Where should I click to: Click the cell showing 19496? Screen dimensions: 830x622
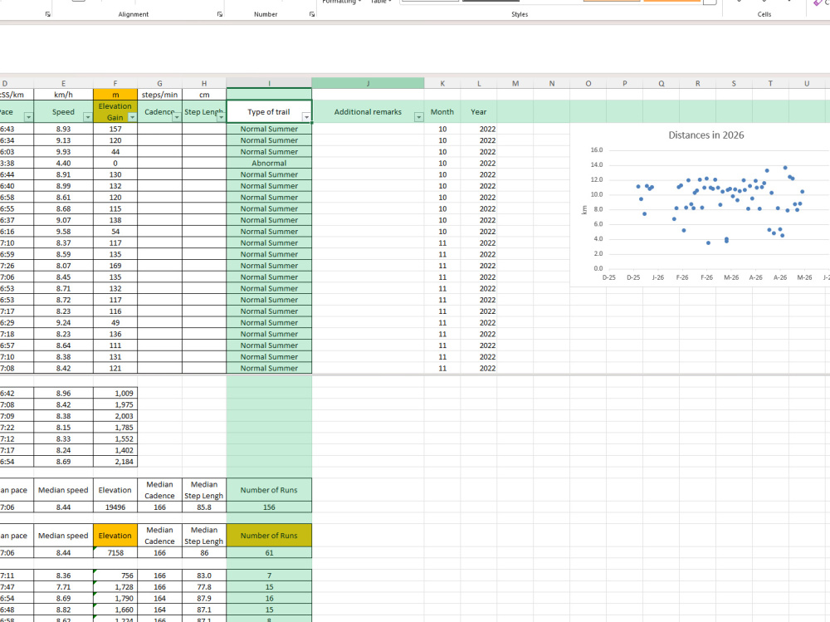pyautogui.click(x=115, y=507)
